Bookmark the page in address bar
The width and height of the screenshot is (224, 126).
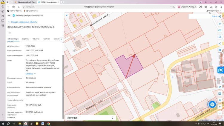(x=174, y=7)
